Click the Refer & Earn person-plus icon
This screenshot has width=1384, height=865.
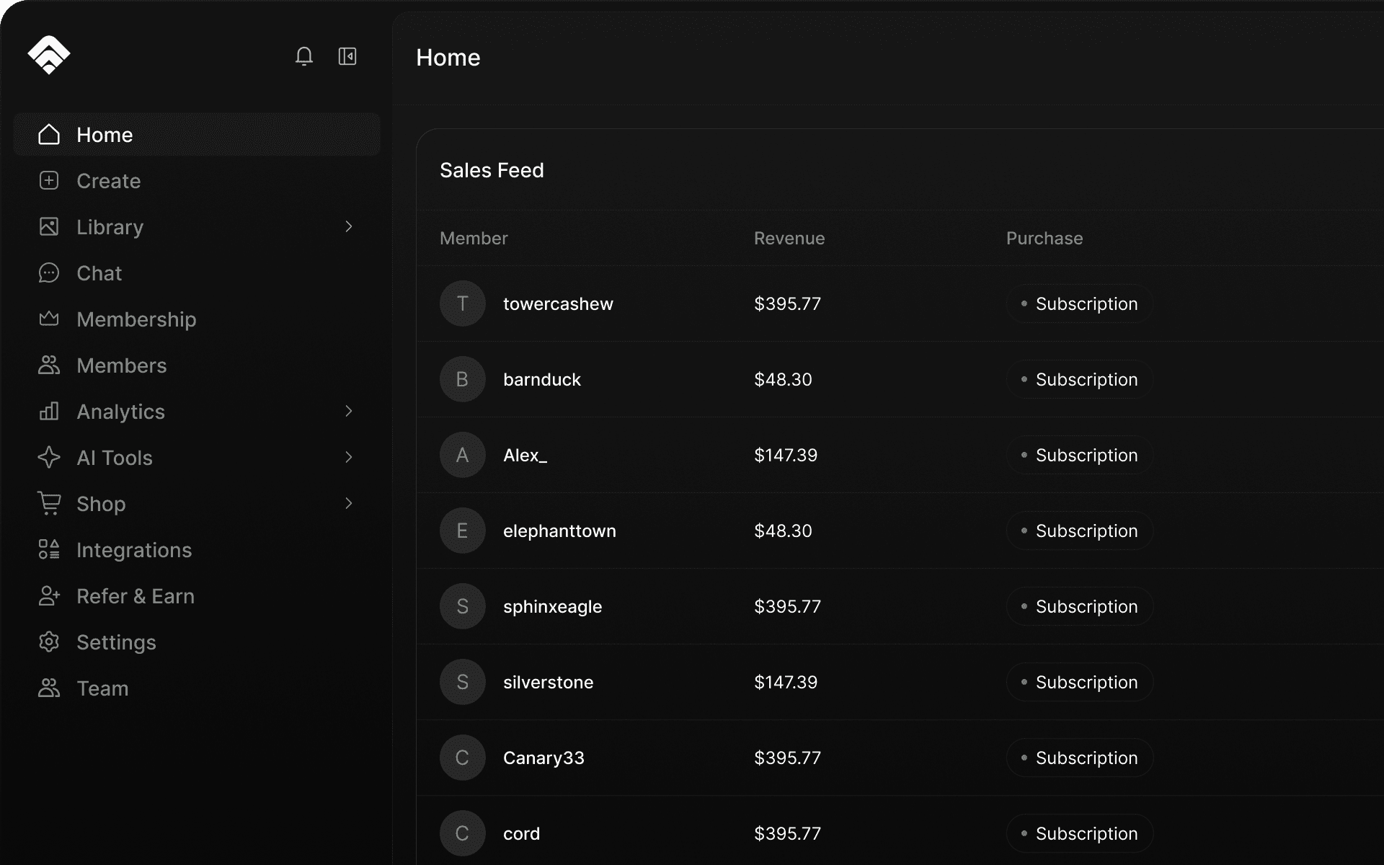[x=49, y=596]
